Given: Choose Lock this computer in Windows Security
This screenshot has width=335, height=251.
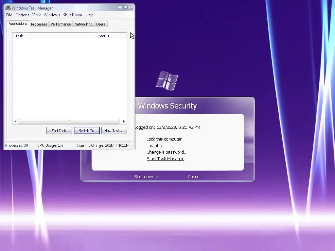Looking at the screenshot, I should 164,139.
